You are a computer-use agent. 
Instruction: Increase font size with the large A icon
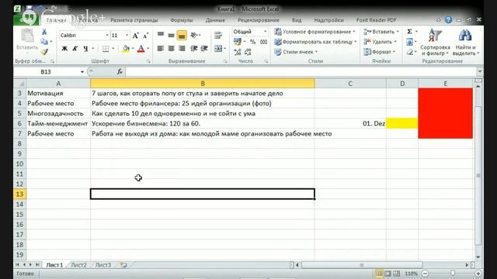coord(135,36)
